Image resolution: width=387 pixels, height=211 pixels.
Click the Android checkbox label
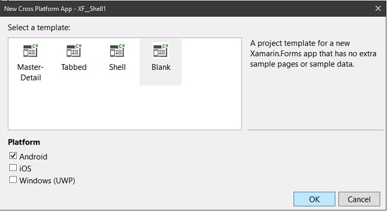[33, 157]
